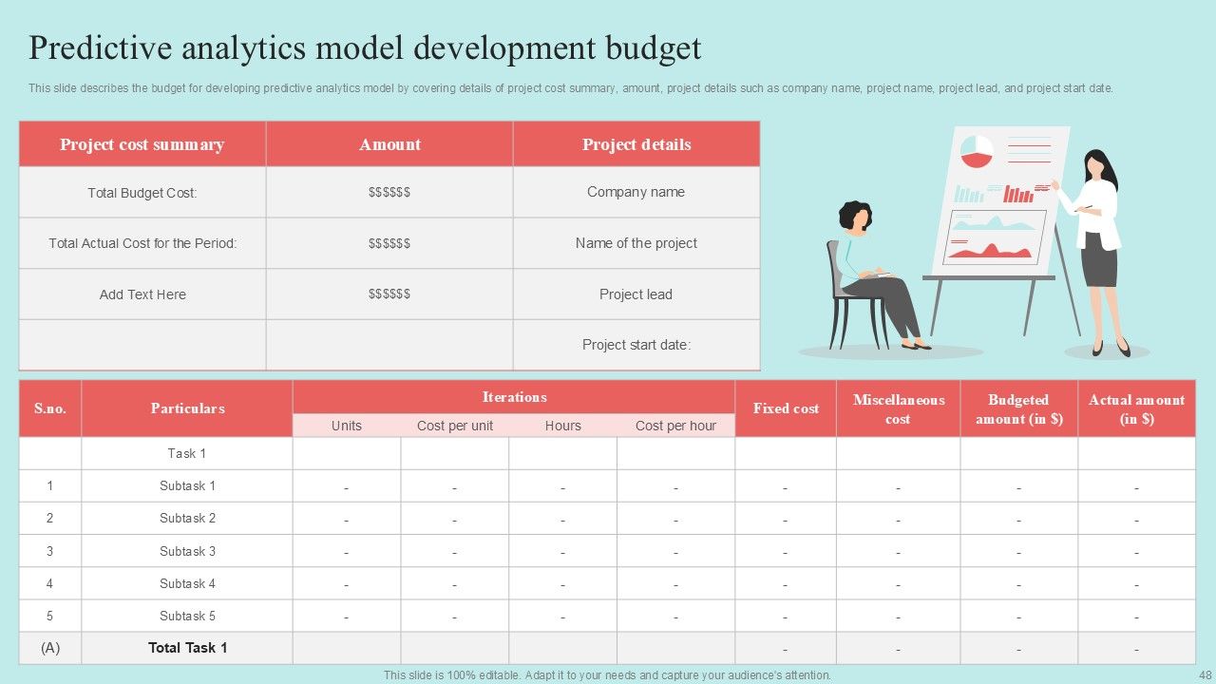The image size is (1216, 684).
Task: Select the Company name cell
Action: (x=636, y=192)
